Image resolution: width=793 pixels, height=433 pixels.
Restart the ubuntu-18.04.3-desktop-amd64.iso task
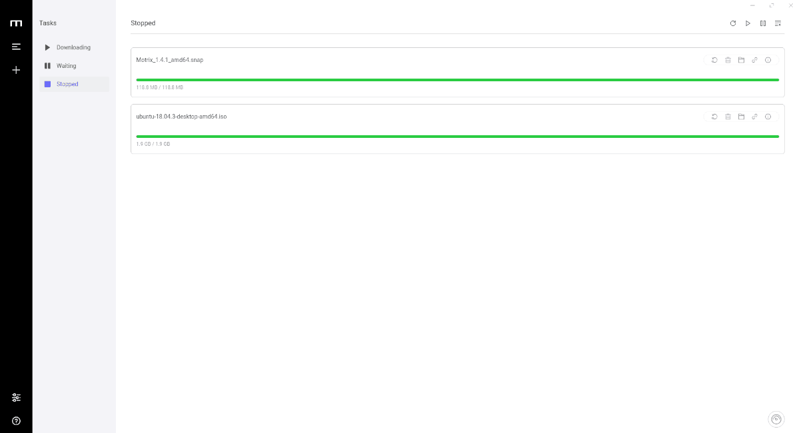coord(714,117)
